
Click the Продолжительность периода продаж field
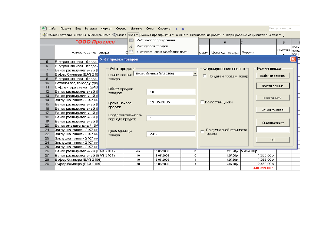coord(171,118)
